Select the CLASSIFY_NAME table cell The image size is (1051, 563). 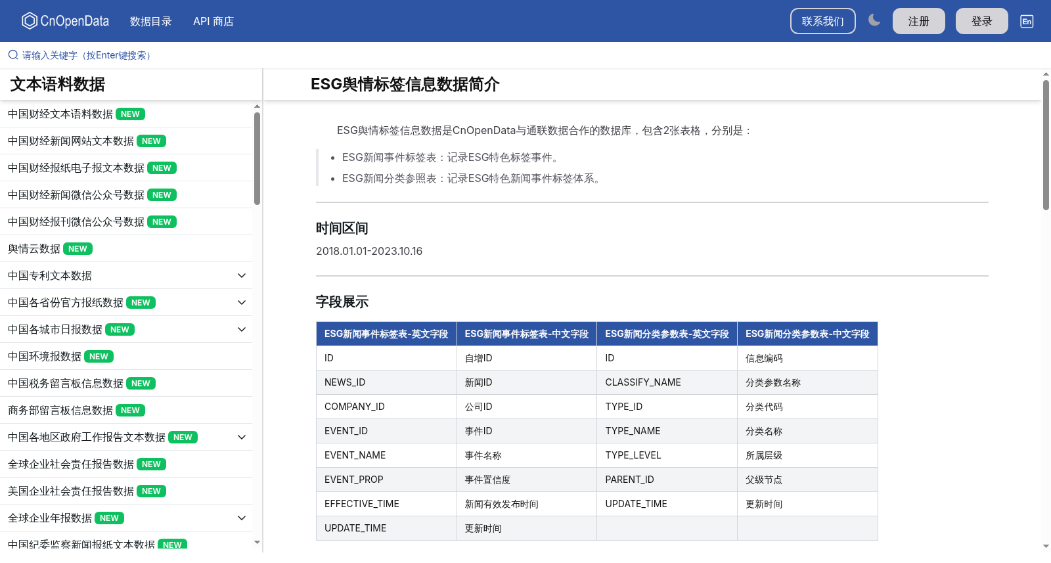667,382
